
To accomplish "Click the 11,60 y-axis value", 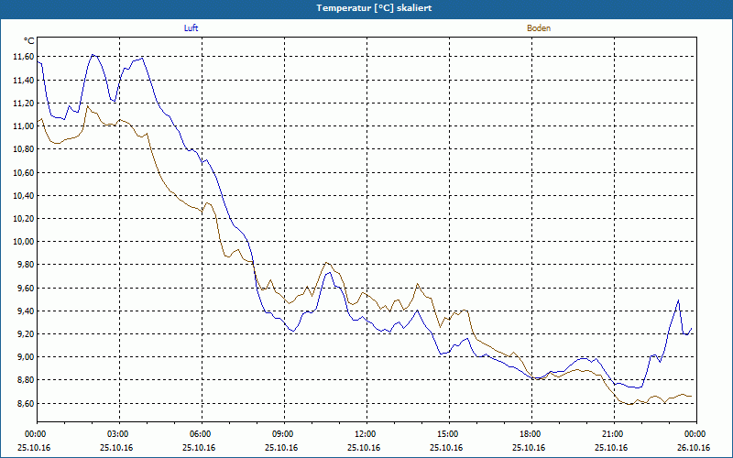I will pos(25,57).
